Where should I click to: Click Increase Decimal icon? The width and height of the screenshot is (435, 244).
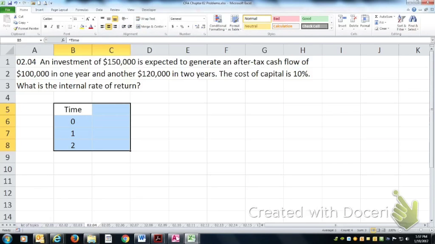197,26
